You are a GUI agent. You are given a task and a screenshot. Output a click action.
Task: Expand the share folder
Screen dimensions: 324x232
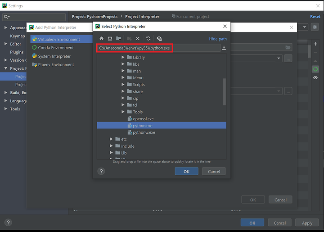tap(123, 91)
